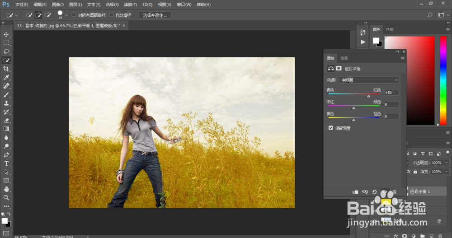This screenshot has width=452, height=238.
Task: Switch to the 信息 tab
Action: [x=344, y=58]
